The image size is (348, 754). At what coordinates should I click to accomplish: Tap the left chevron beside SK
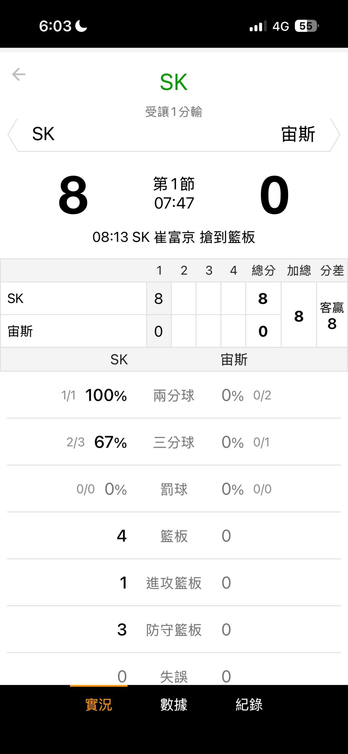coord(13,135)
